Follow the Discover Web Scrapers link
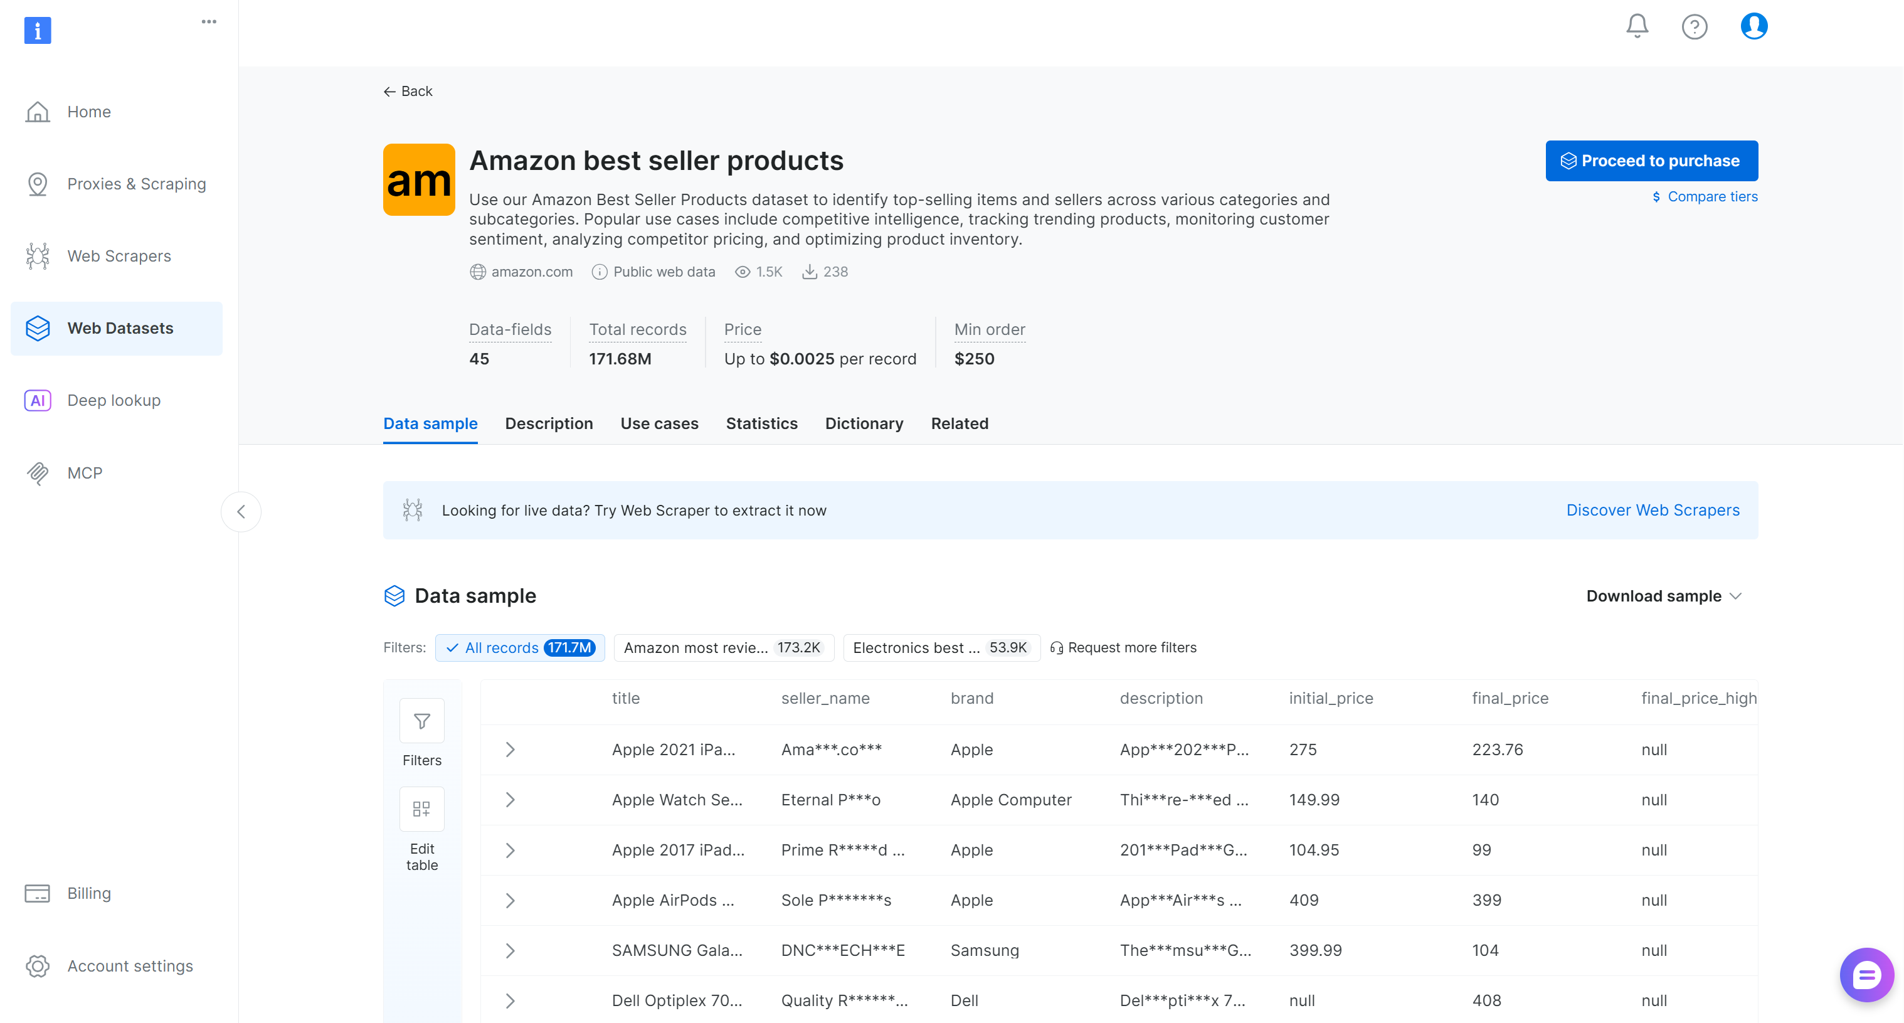The image size is (1904, 1023). tap(1653, 509)
